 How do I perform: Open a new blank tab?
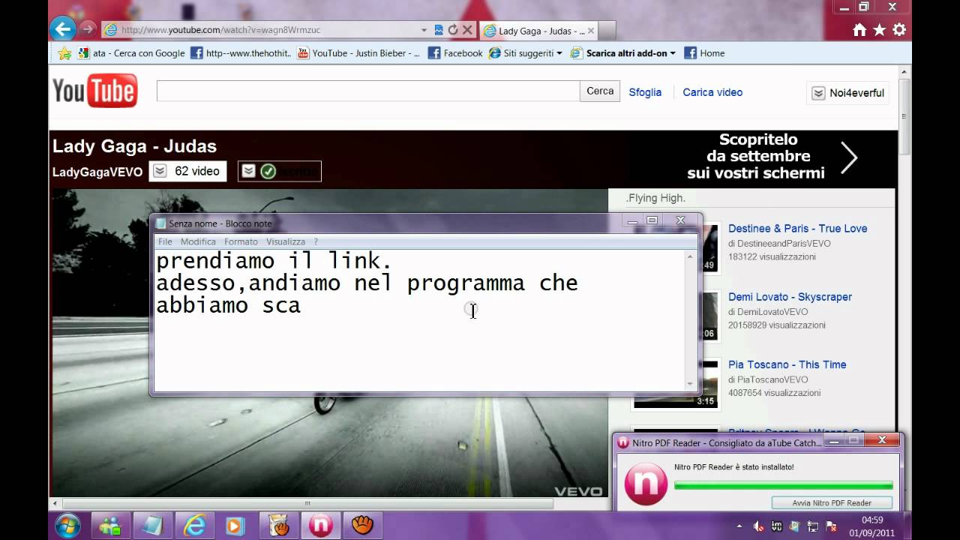[x=607, y=31]
